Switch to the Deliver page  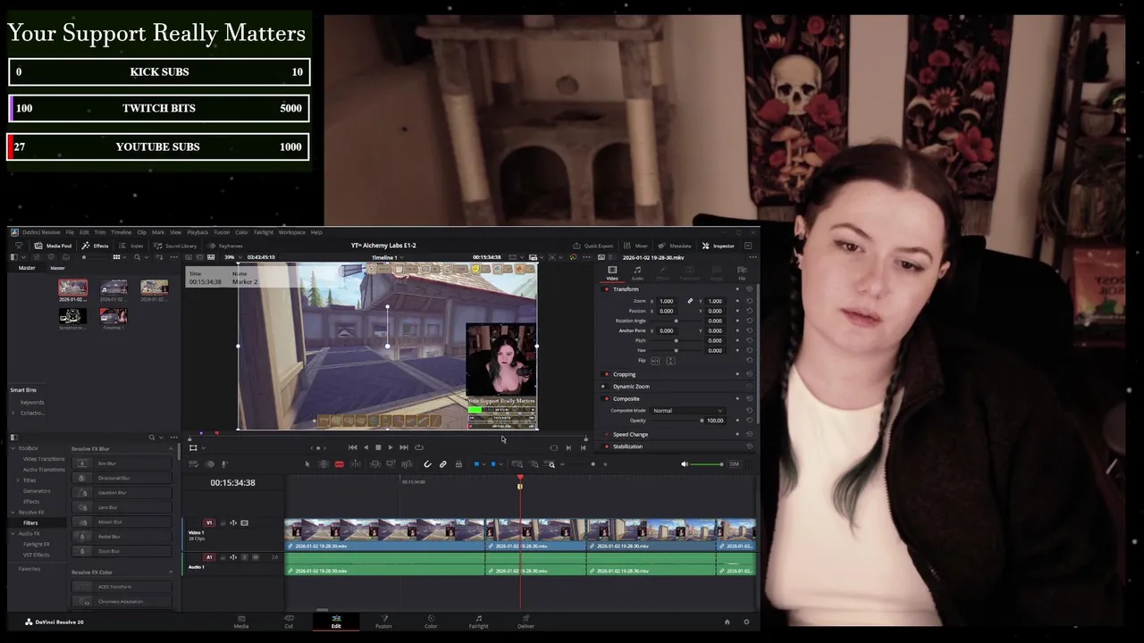[x=526, y=622]
